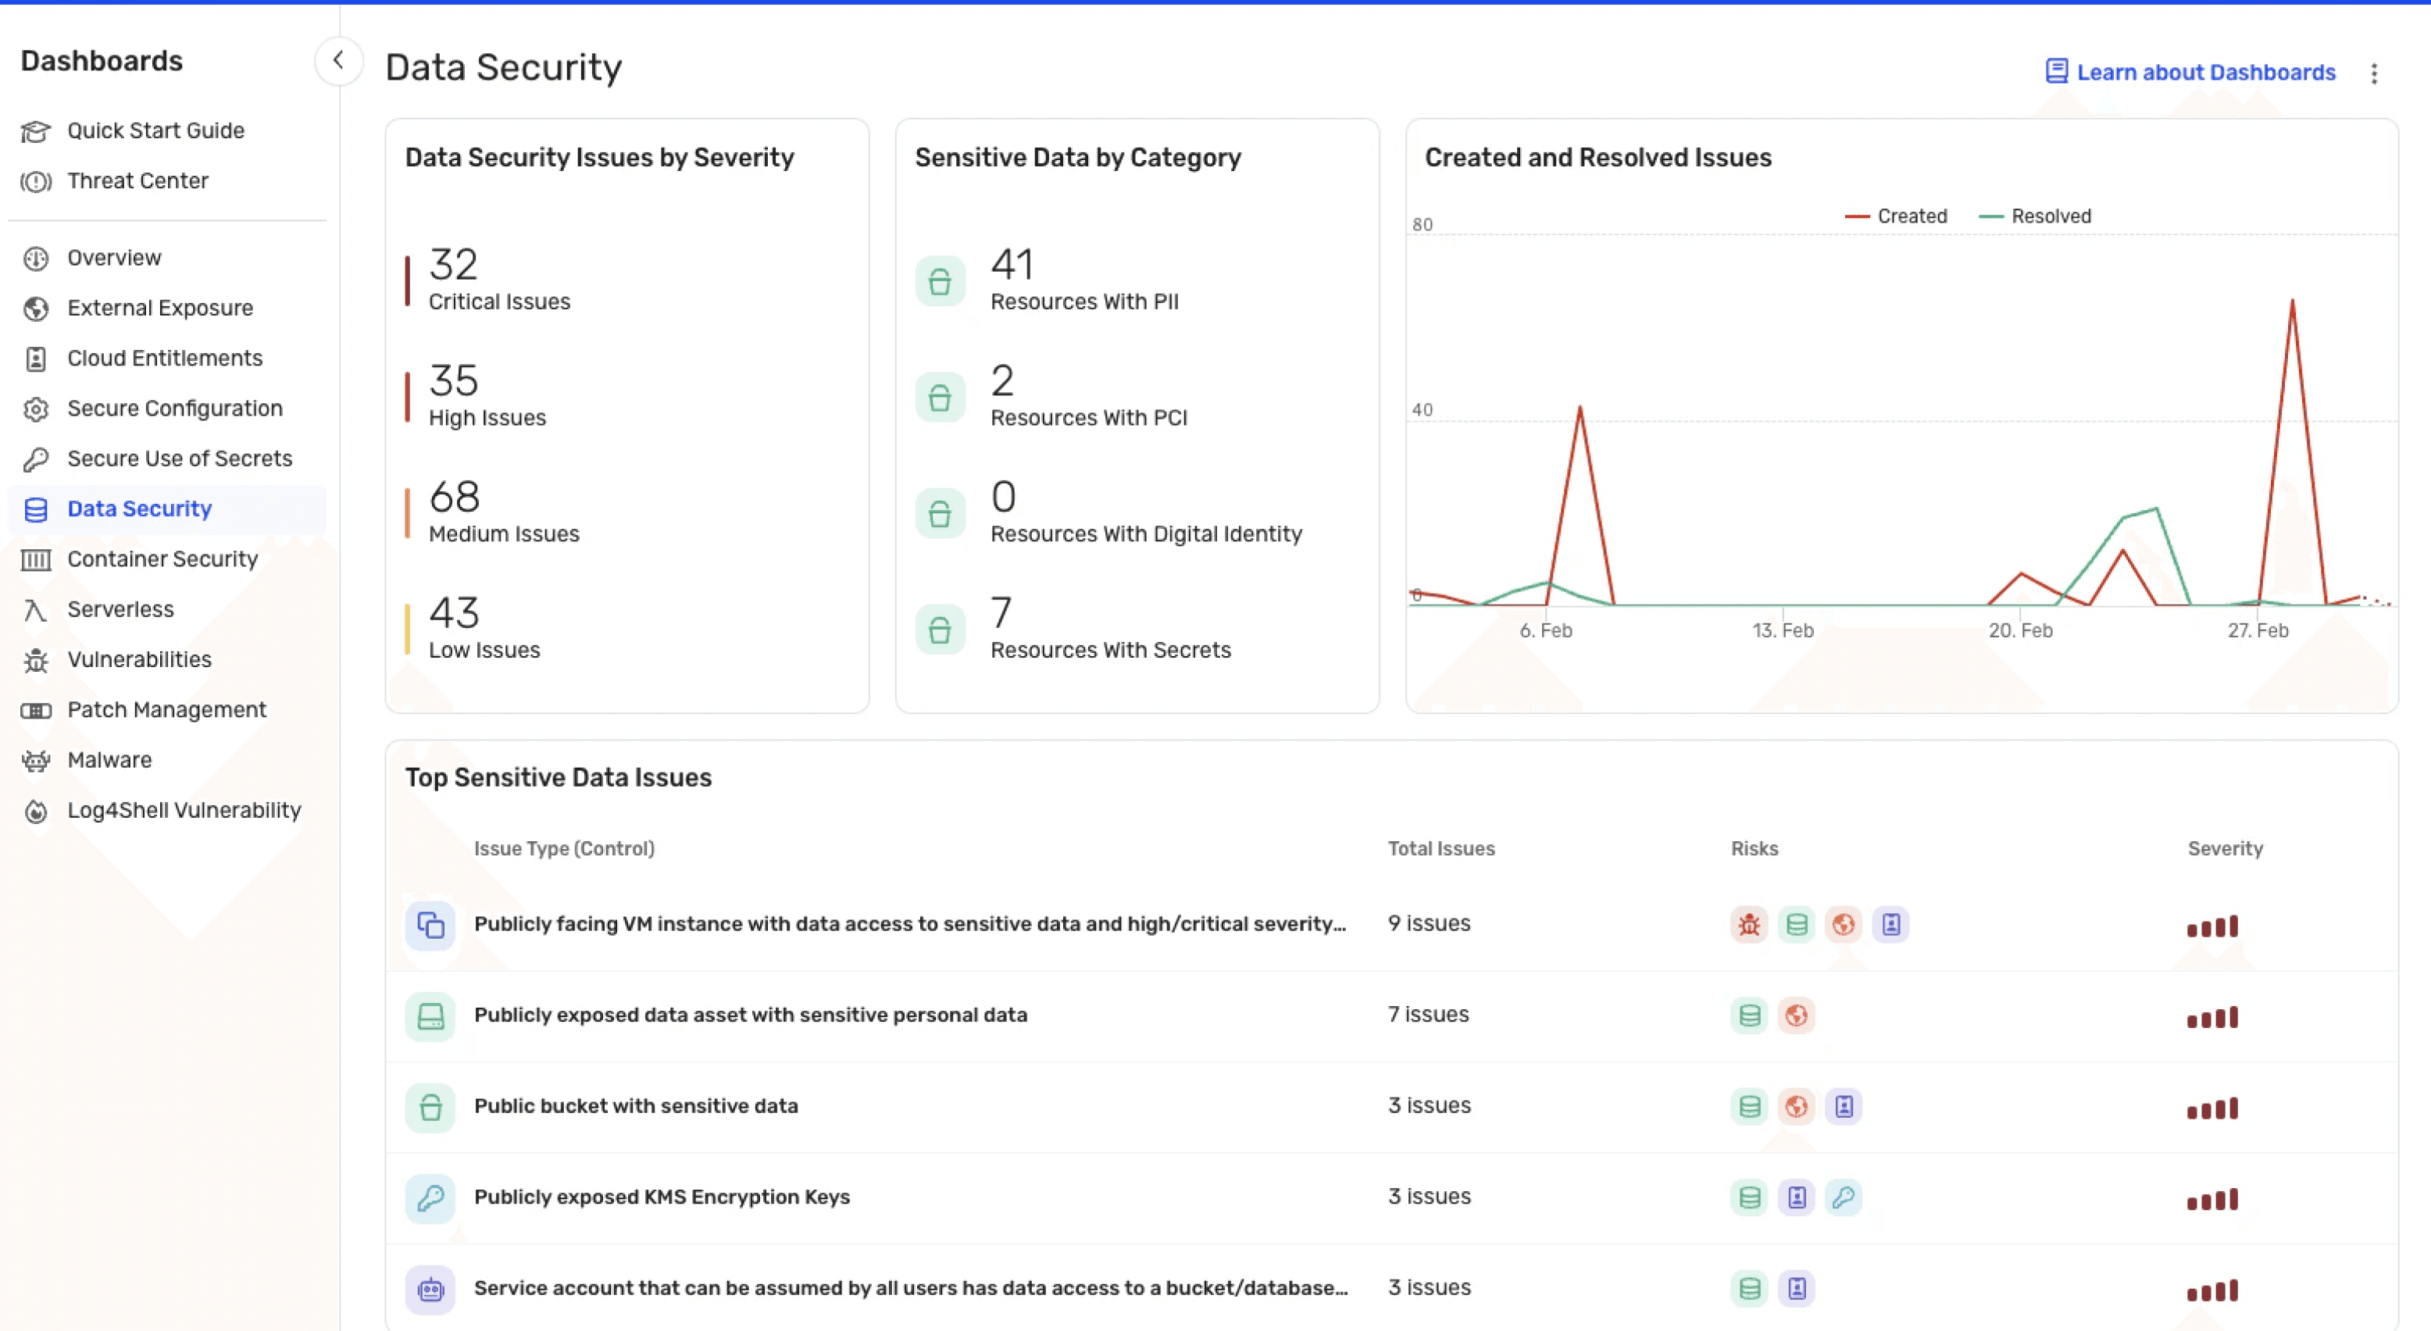Viewport: 2431px width, 1331px height.
Task: Select the Overview dashboard
Action: tap(114, 258)
